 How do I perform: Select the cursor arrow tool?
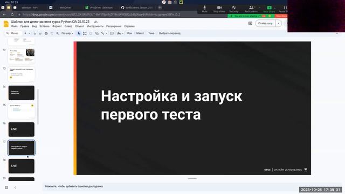(79, 33)
